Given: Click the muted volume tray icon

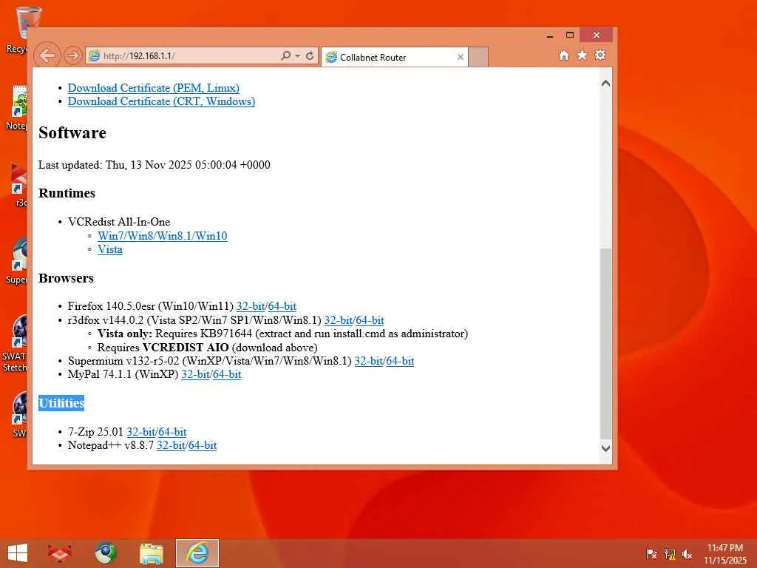Looking at the screenshot, I should click(687, 553).
